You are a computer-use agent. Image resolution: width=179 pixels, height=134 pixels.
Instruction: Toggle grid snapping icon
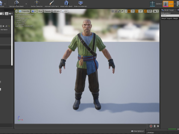129,11
